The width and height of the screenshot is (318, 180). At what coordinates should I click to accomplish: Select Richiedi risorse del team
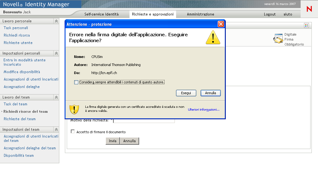click(25, 112)
